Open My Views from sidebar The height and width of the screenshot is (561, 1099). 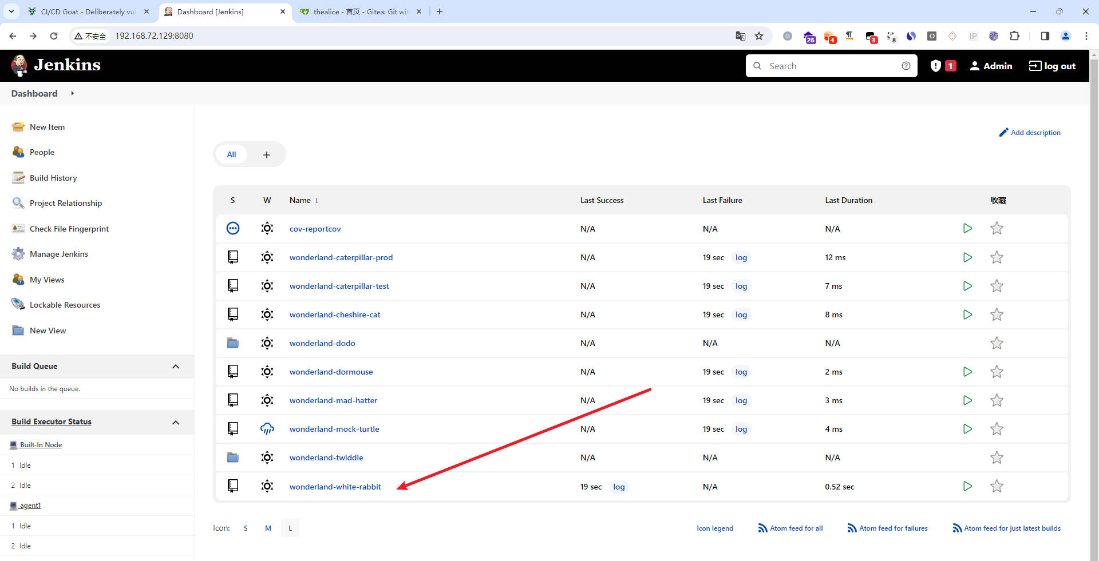coord(47,280)
